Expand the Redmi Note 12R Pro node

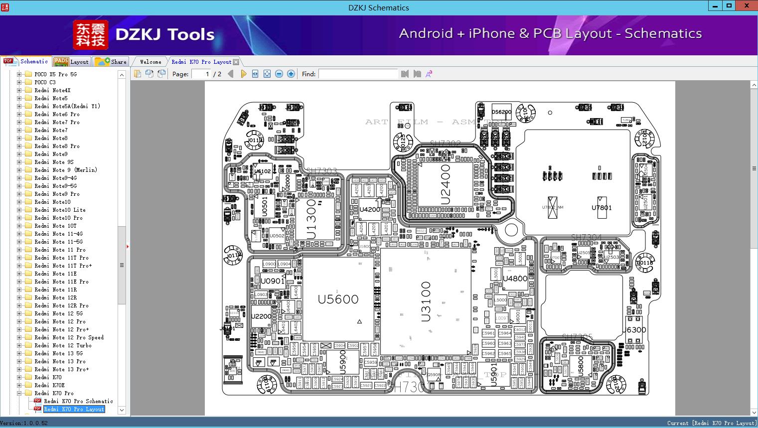coord(19,305)
